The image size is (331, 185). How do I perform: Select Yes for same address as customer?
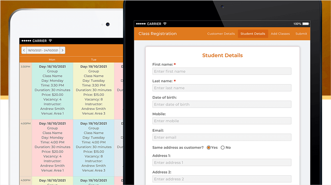(209, 148)
